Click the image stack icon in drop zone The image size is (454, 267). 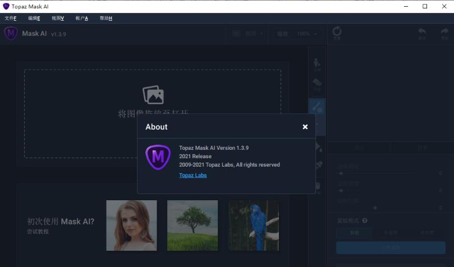(x=153, y=95)
